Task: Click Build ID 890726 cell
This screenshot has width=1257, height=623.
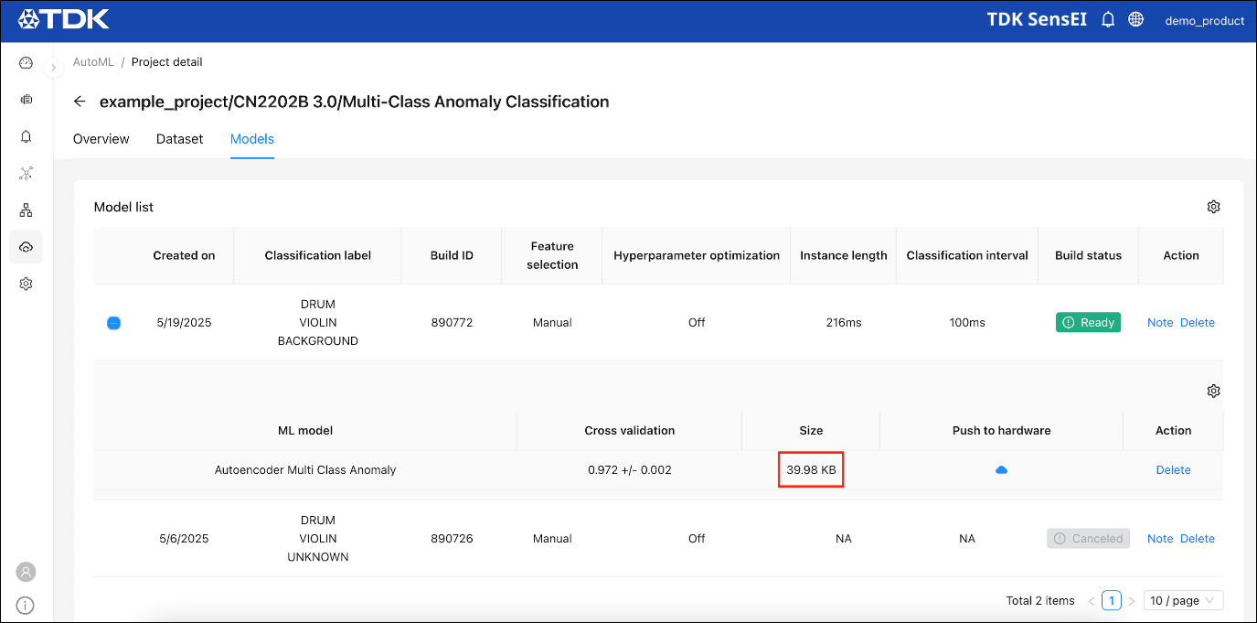Action: coord(452,539)
